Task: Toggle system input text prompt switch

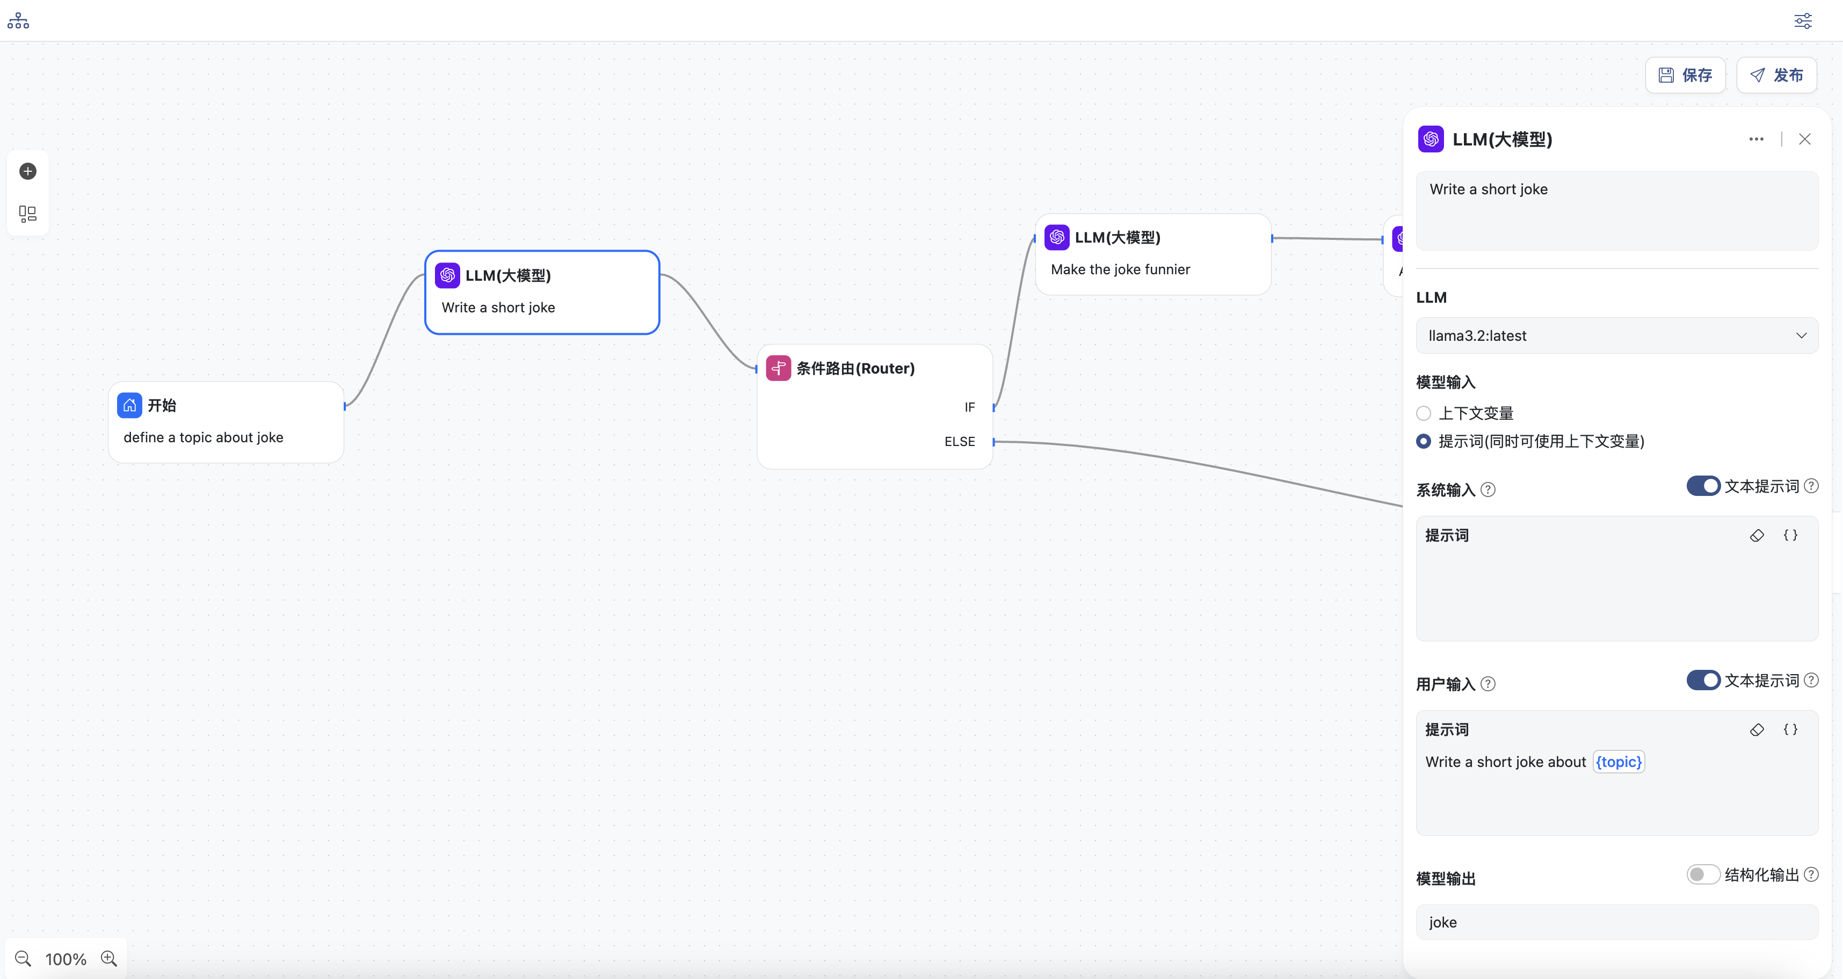Action: 1703,486
